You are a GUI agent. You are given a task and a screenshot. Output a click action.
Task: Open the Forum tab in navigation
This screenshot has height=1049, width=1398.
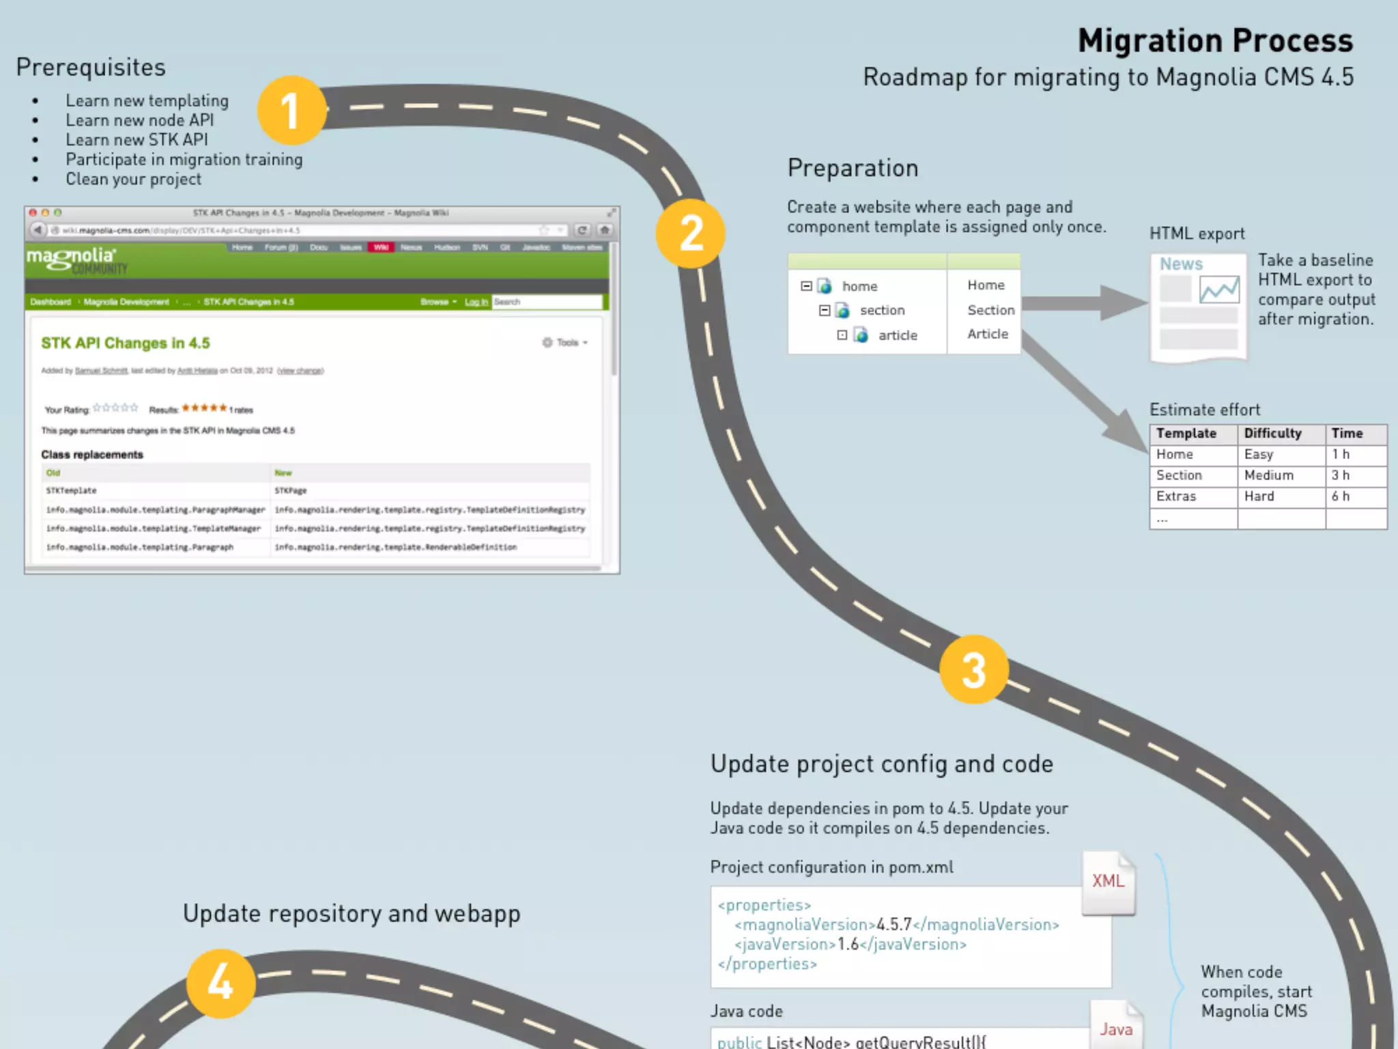click(x=281, y=247)
